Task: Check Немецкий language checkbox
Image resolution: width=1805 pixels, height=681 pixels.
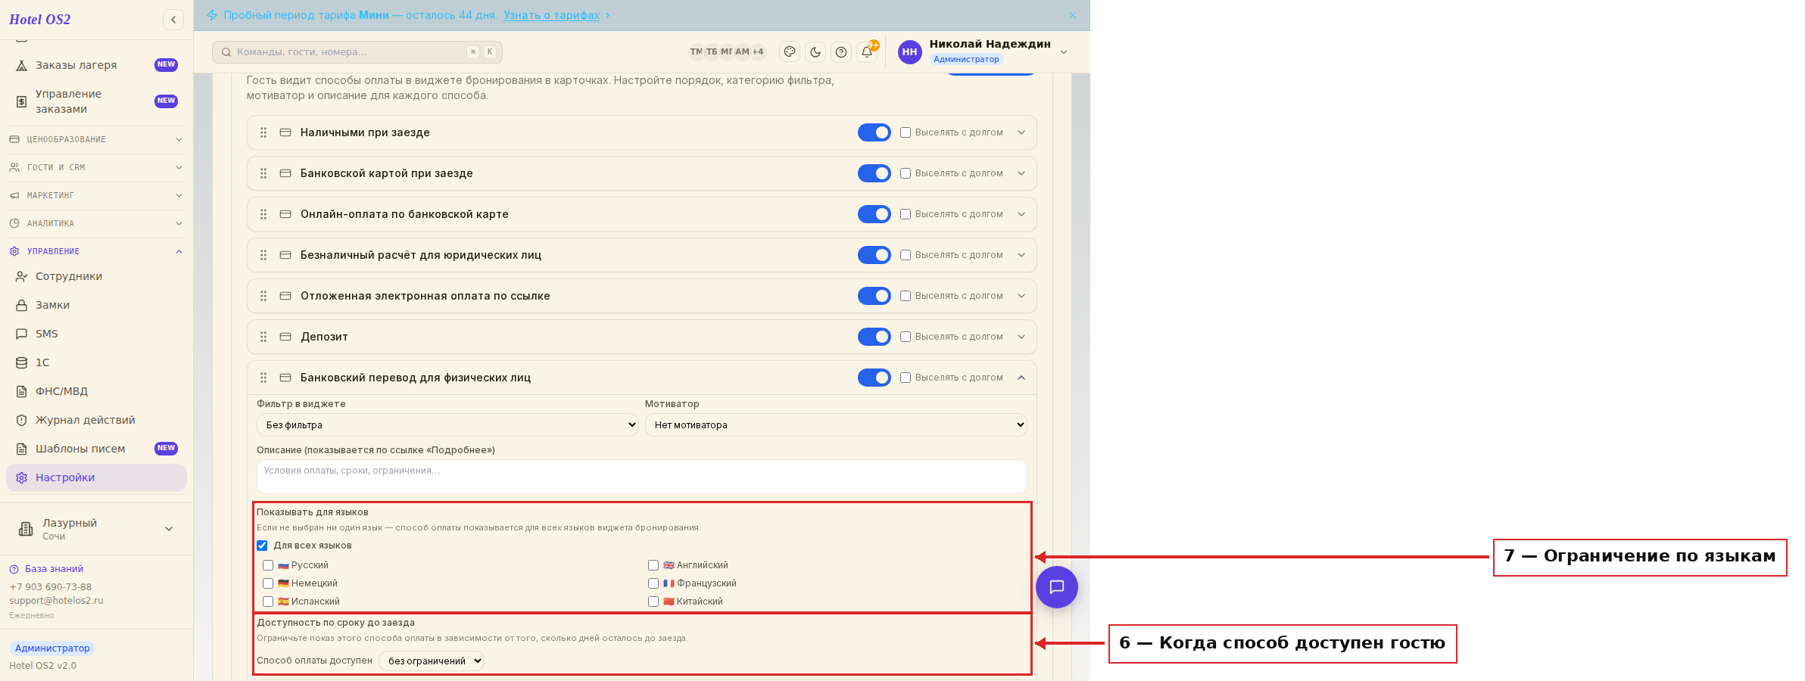Action: pos(268,583)
